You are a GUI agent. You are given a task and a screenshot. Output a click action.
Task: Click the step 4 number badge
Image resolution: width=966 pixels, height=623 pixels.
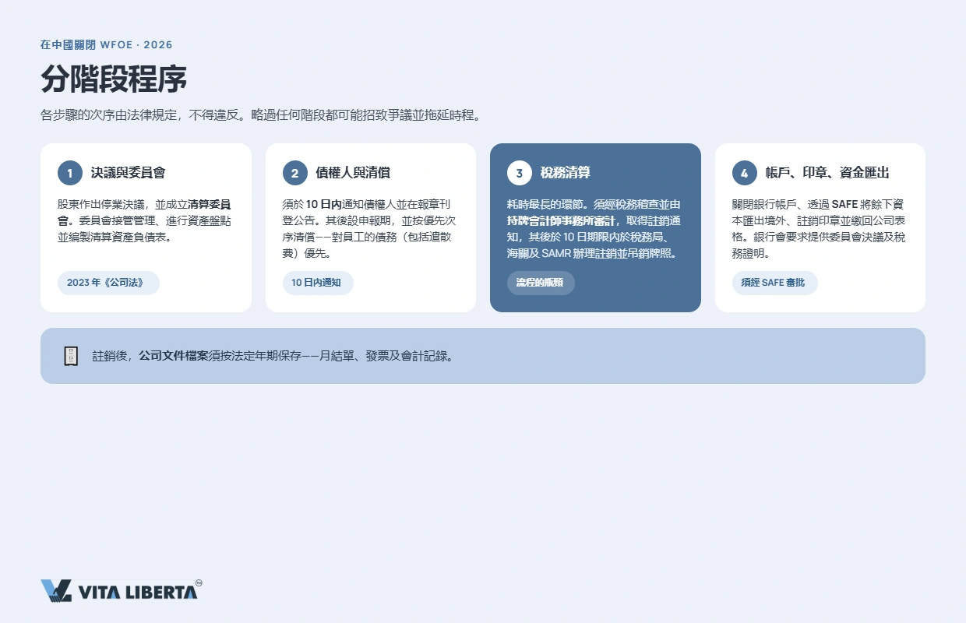pos(744,173)
